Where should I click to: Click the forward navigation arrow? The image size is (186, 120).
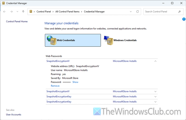[11, 12]
